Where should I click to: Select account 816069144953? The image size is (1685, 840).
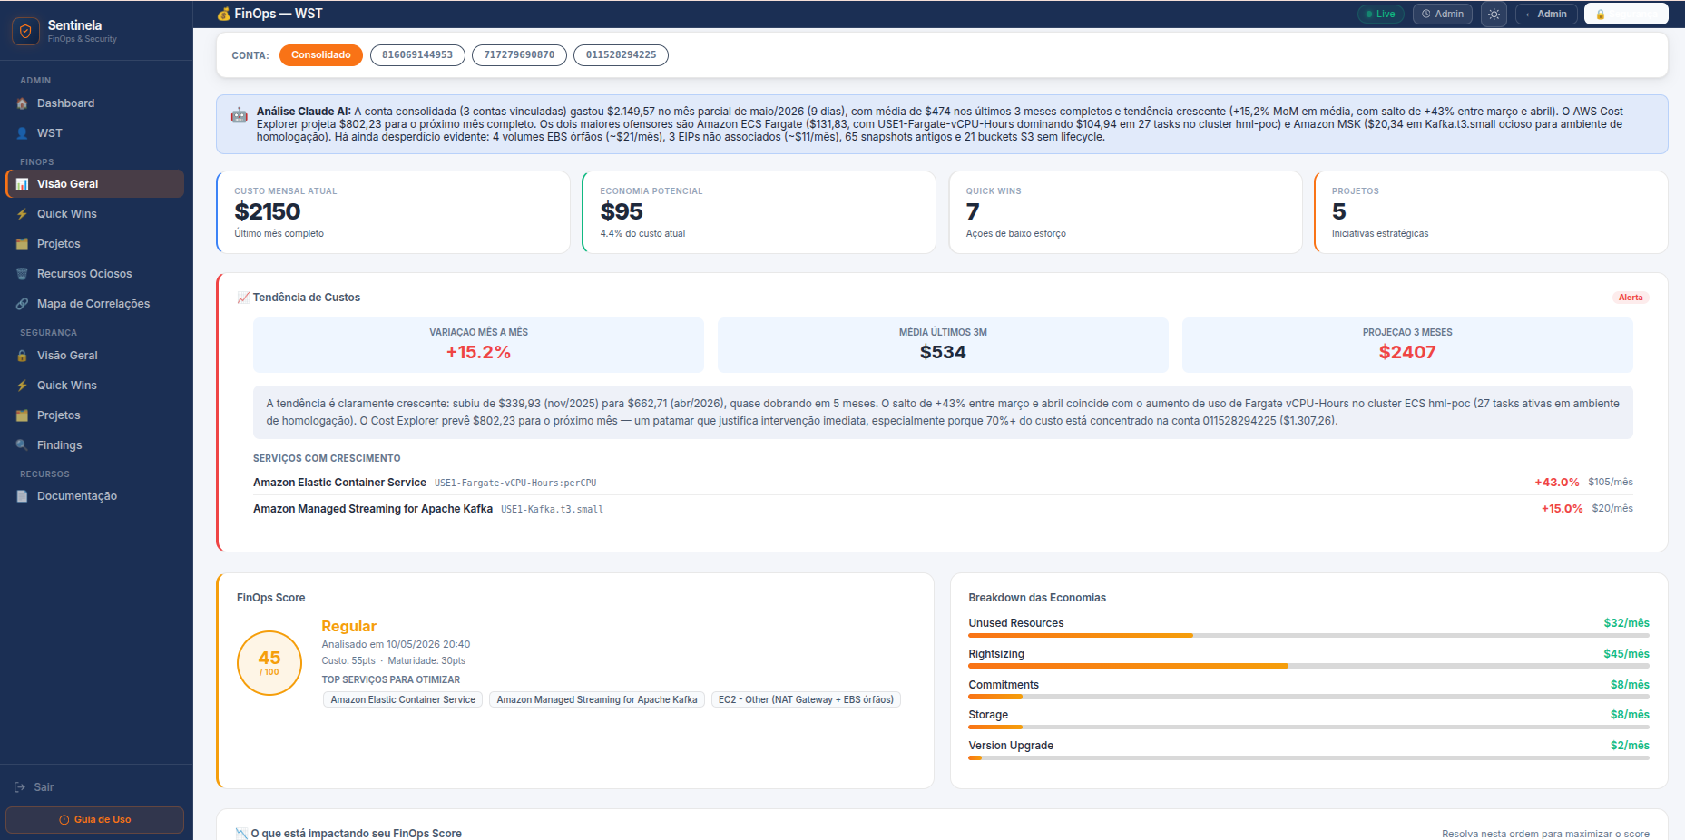417,55
